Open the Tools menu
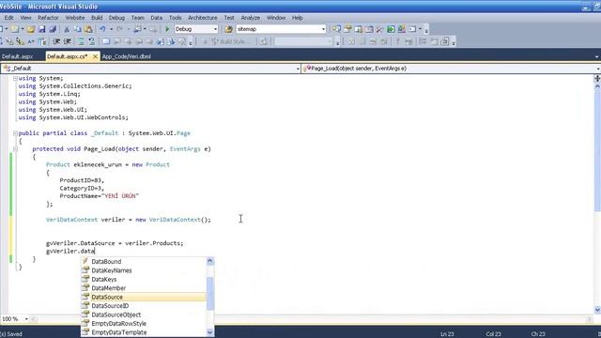 tap(176, 18)
